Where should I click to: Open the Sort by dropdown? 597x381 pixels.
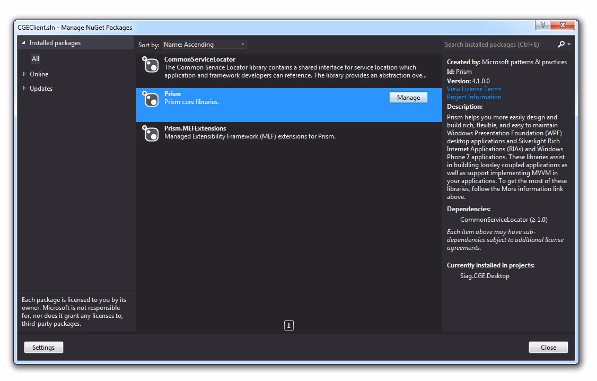(204, 45)
